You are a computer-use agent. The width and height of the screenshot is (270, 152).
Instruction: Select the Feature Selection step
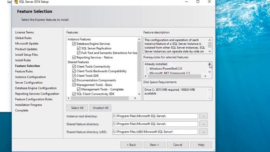(27, 66)
